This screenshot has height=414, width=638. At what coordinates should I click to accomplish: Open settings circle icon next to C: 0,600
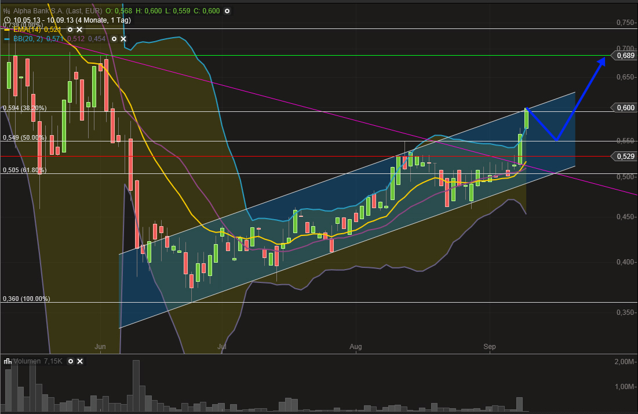[227, 11]
